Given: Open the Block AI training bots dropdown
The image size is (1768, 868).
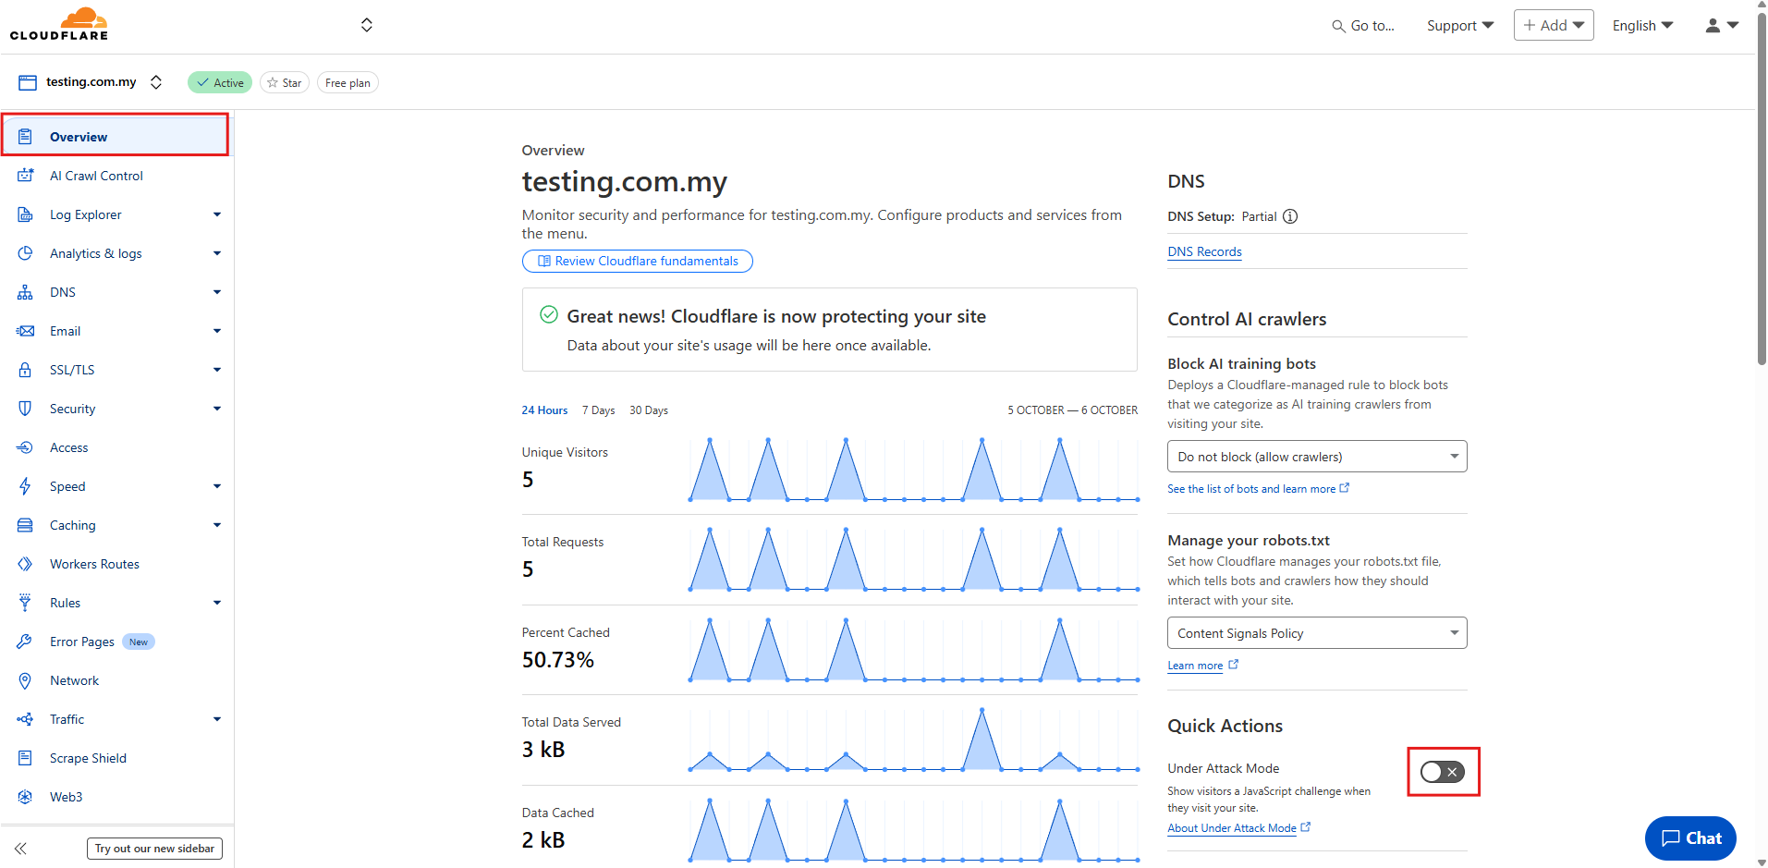Looking at the screenshot, I should [1316, 457].
